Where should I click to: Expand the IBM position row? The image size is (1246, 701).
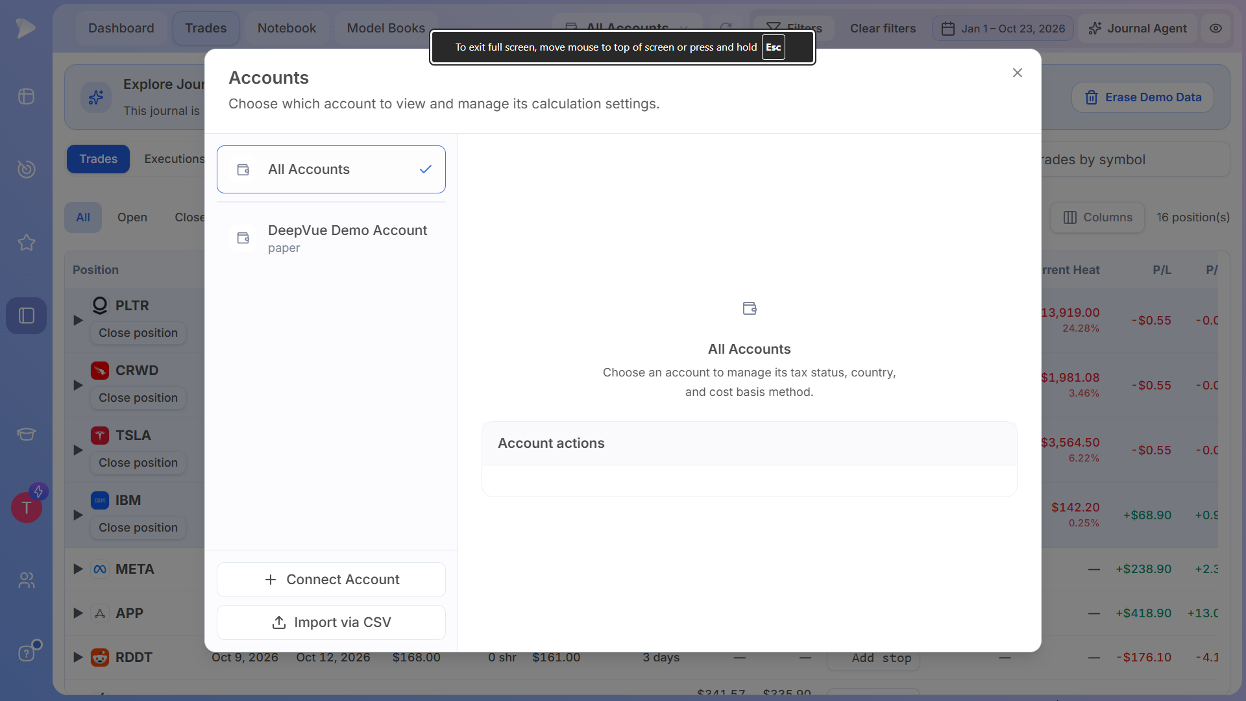(x=78, y=515)
